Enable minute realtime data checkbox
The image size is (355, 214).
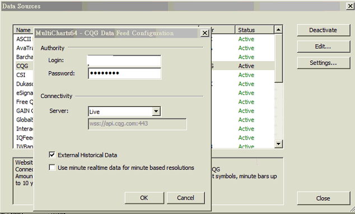tap(52, 168)
